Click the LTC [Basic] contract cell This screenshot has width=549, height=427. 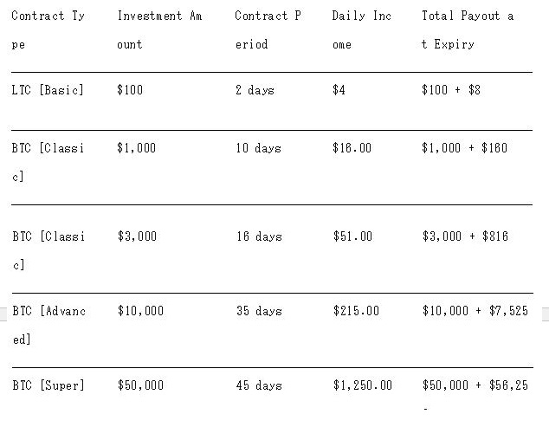48,90
